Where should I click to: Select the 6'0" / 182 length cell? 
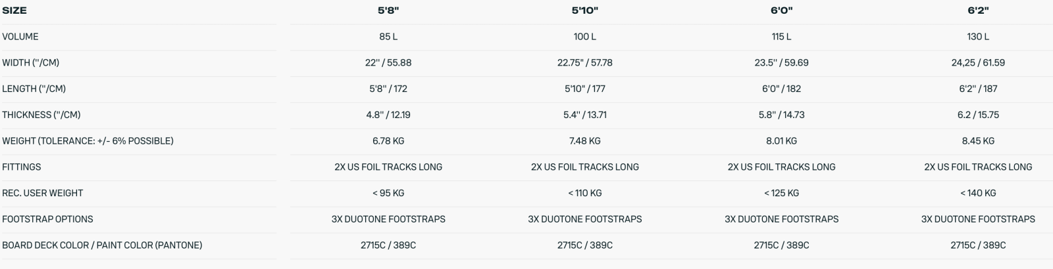coord(781,89)
